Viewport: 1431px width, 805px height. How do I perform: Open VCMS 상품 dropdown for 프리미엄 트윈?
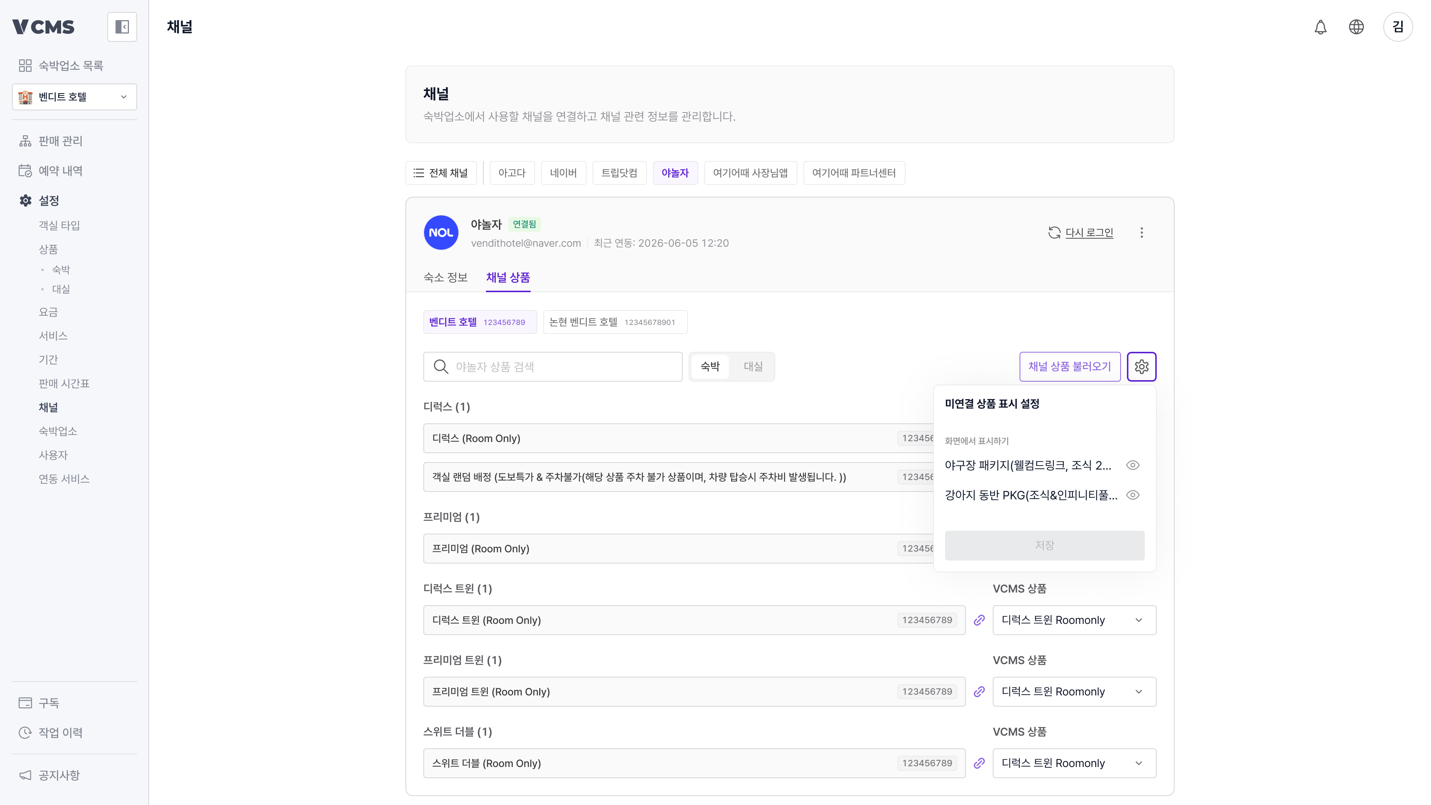(x=1074, y=692)
